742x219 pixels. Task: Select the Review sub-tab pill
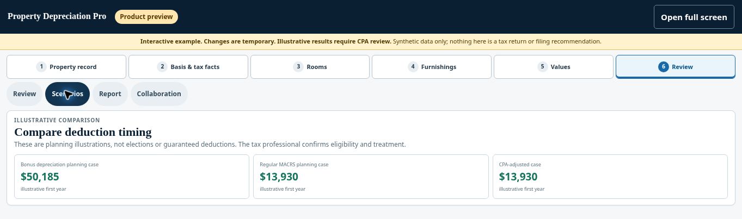tap(24, 94)
